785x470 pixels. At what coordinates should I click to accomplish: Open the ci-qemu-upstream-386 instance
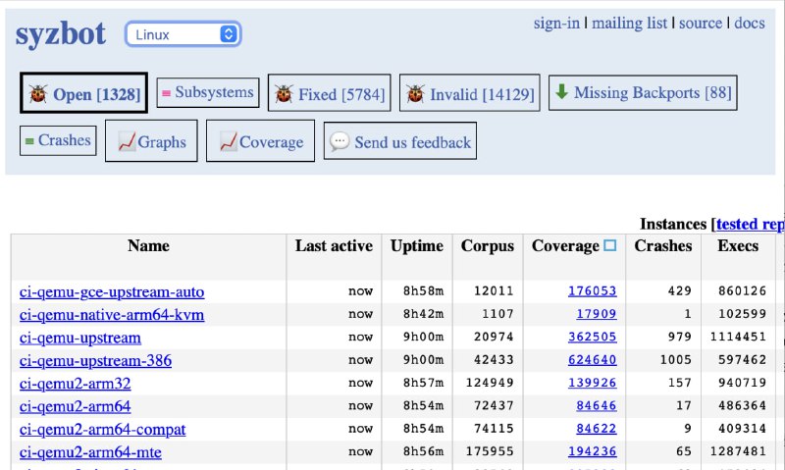[x=95, y=361]
